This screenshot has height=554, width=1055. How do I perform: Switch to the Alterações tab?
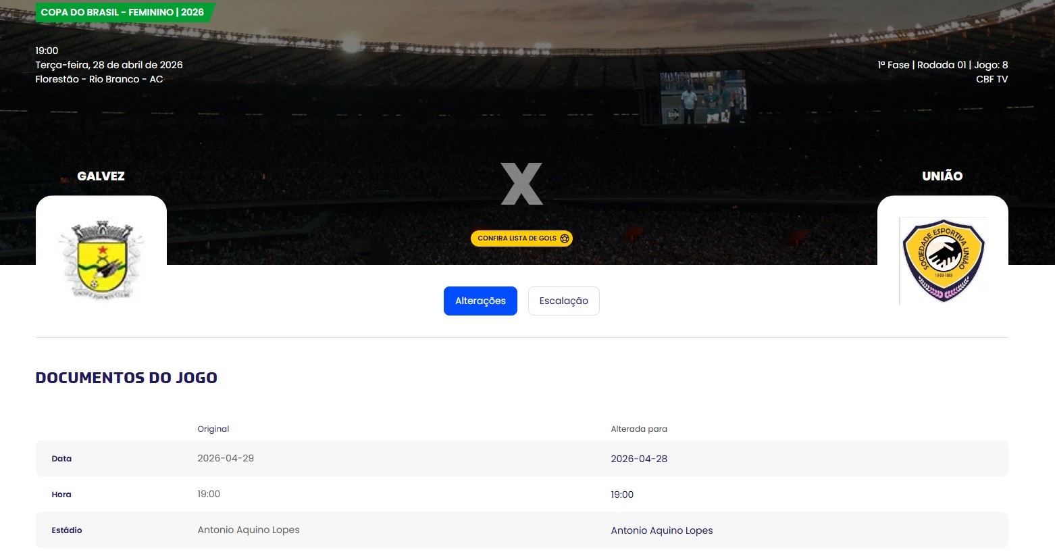coord(480,301)
